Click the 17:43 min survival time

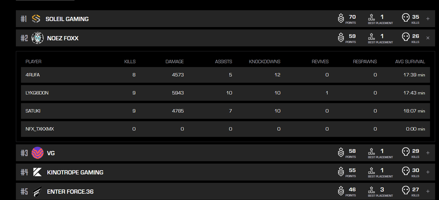[414, 93]
